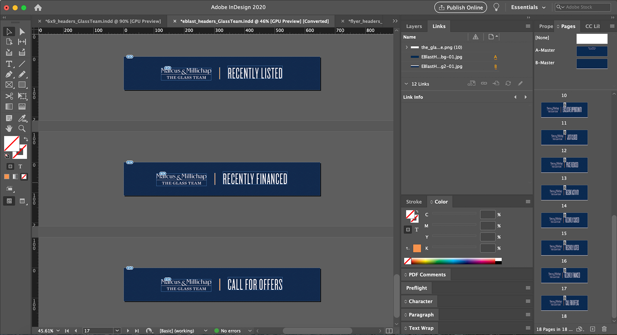Screen dimensions: 617x335
Task: Open Pages panel tab
Action: [568, 26]
